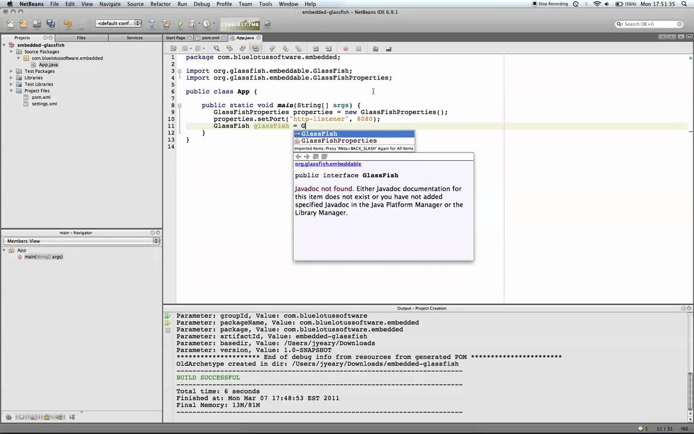Click the editor Find Selection magnifier icon

[216, 49]
